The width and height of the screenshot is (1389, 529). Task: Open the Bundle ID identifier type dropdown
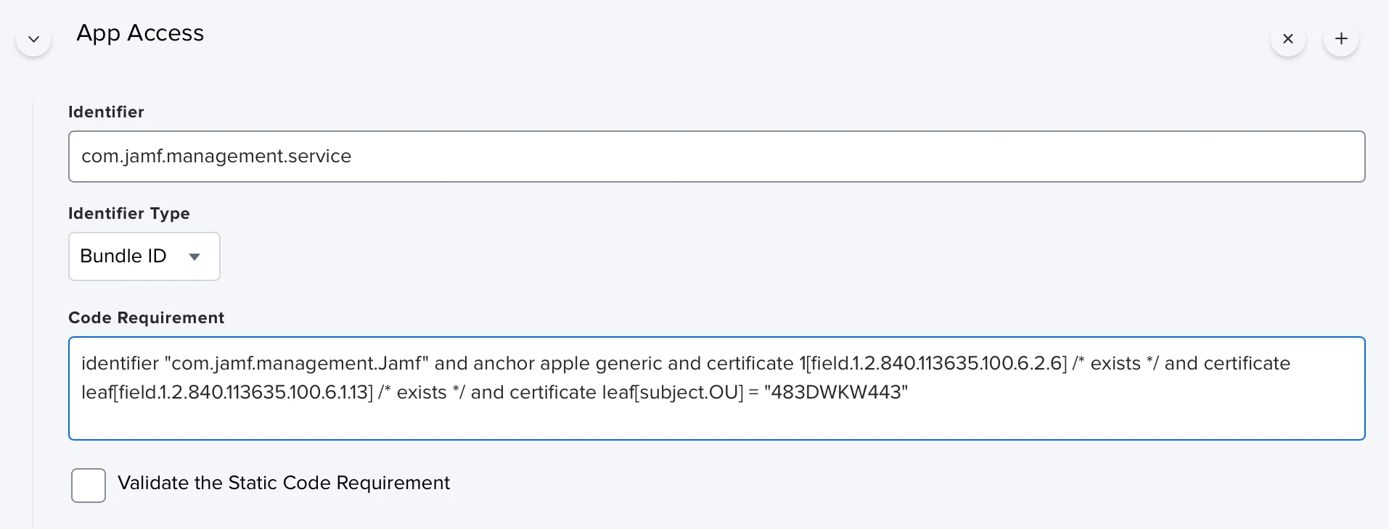pyautogui.click(x=144, y=257)
